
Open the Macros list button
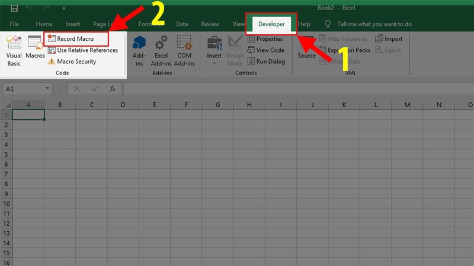pos(35,48)
